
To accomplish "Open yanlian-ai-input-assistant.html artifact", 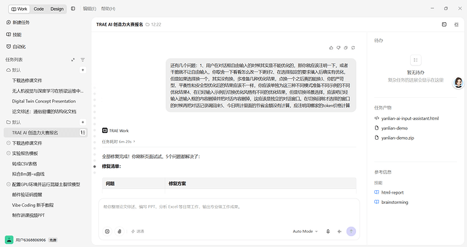I will [407, 119].
